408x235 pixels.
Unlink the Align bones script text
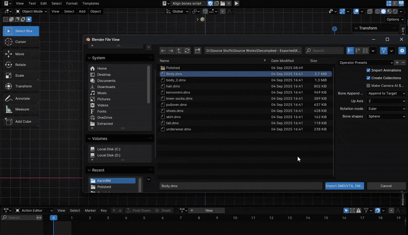coord(228,4)
